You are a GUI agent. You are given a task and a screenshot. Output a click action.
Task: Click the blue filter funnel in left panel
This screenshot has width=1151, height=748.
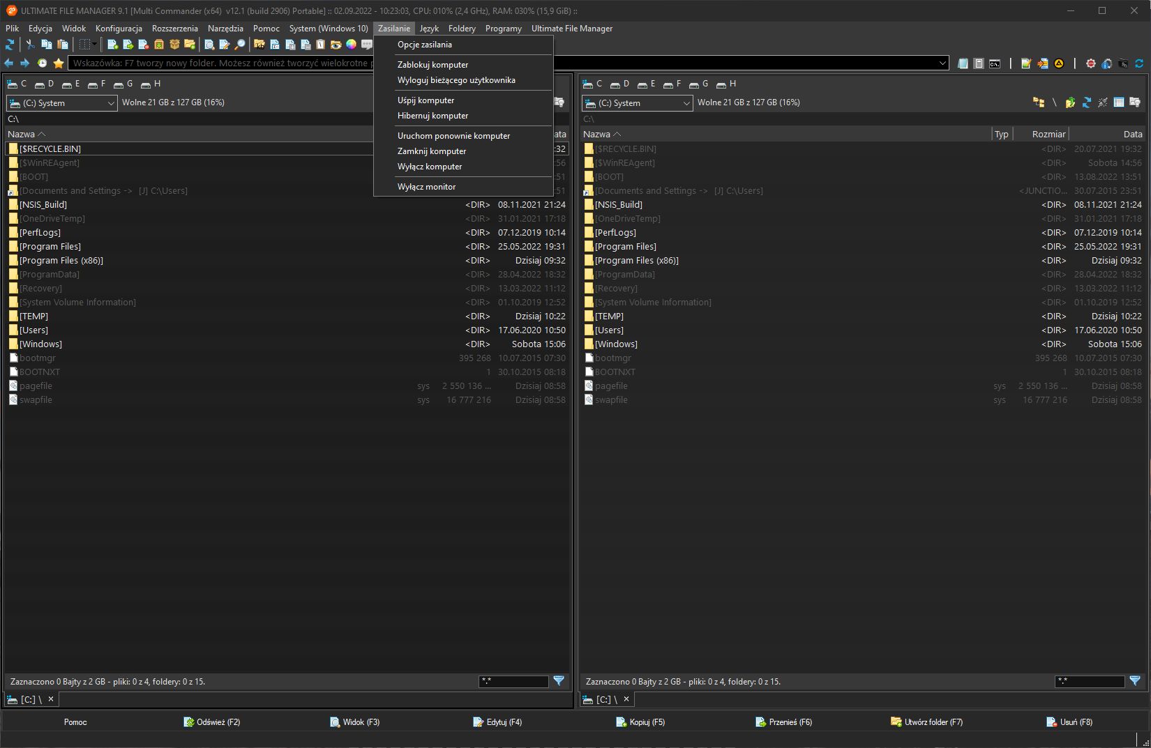tap(559, 681)
